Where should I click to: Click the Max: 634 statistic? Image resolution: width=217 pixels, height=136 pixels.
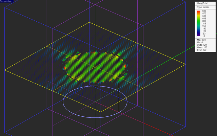point(201,40)
